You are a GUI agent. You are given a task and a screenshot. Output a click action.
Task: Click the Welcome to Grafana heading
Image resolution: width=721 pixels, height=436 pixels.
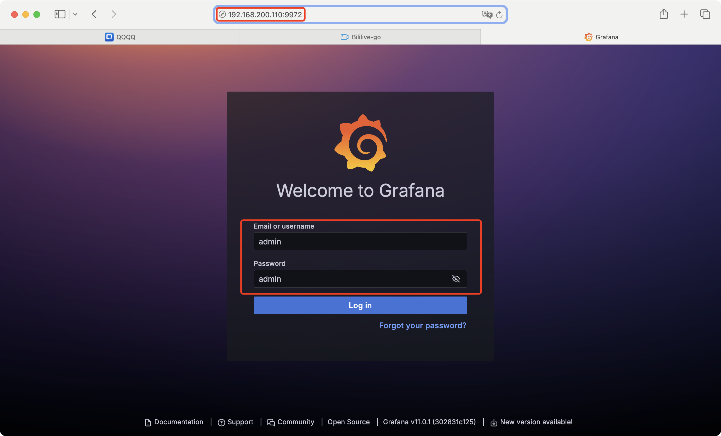tap(360, 190)
